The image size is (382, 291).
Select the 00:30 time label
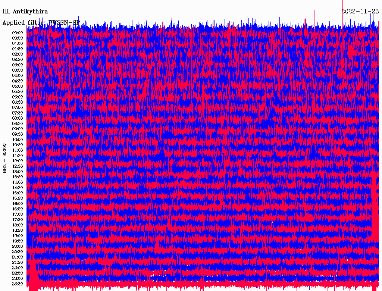coord(18,38)
